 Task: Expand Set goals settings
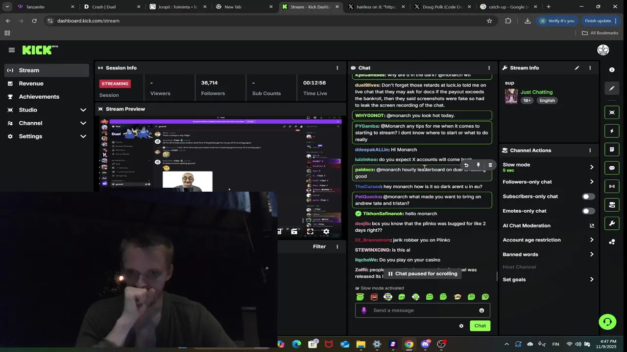coord(592,280)
